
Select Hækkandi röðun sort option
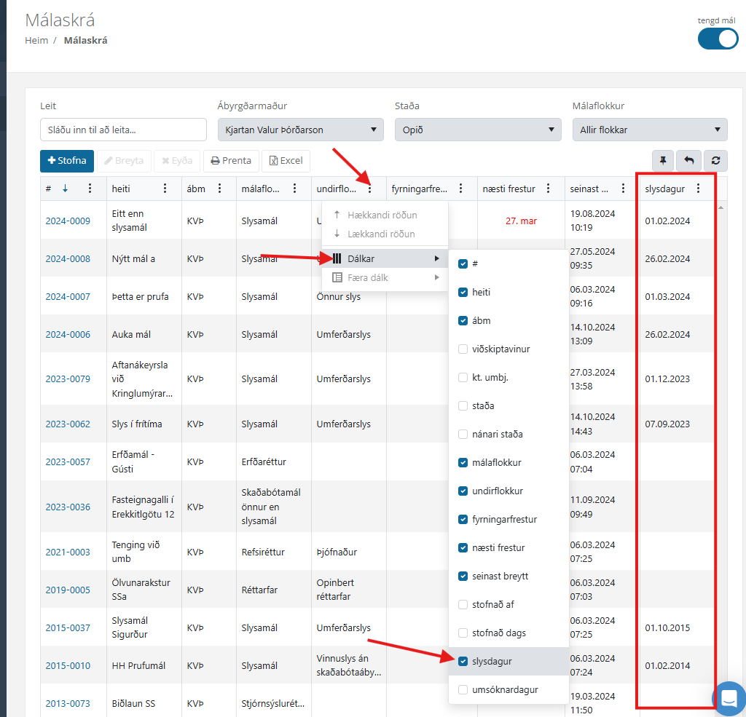[x=385, y=215]
